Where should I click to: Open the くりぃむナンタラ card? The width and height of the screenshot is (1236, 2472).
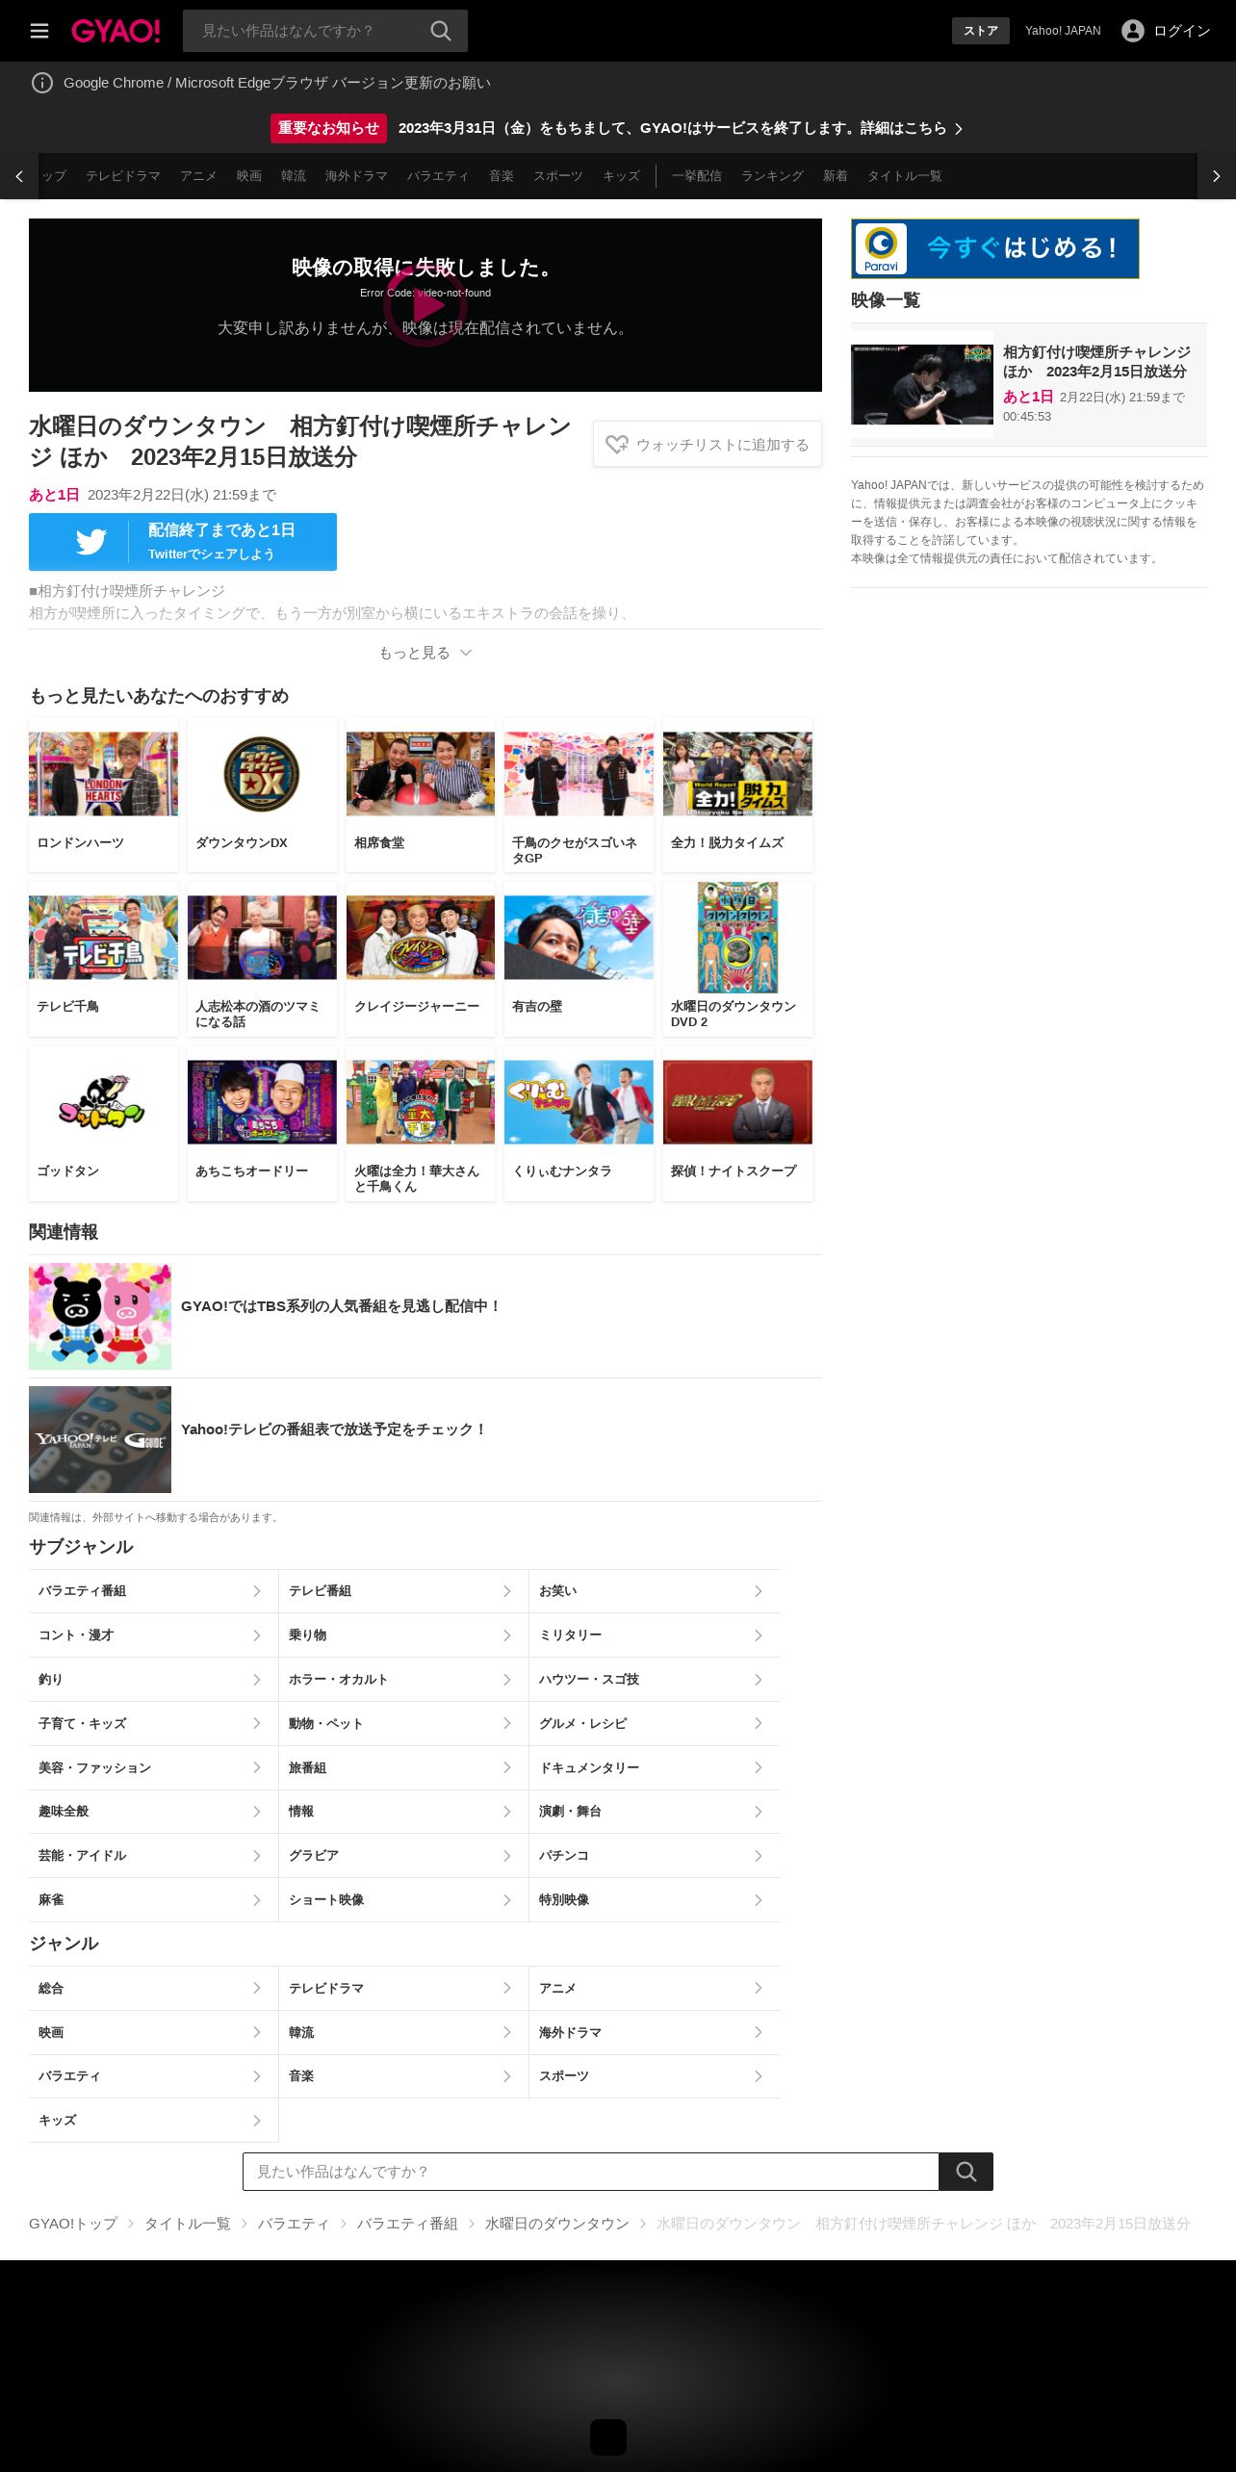tap(579, 1123)
